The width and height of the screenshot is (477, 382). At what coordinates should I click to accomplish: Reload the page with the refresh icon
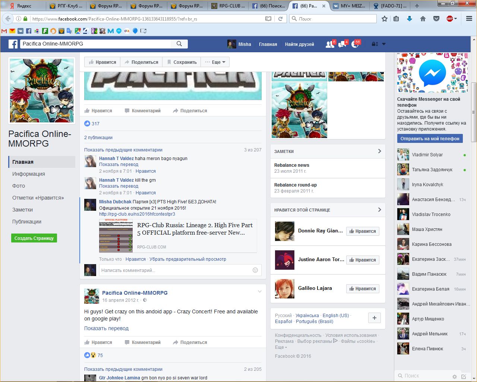(280, 19)
